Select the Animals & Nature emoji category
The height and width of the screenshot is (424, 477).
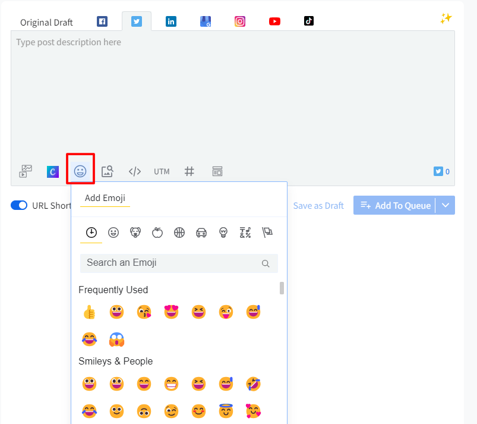(135, 233)
